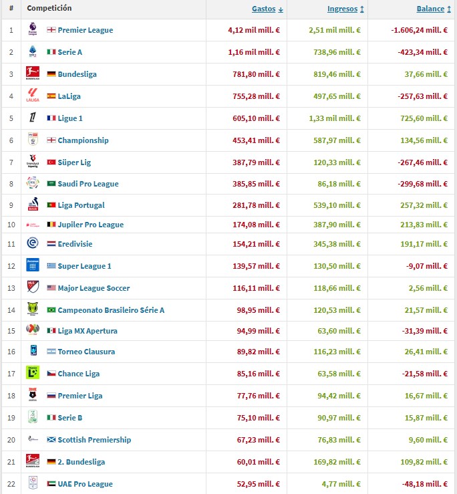
Task: Click the Ingresos value 1,33 mil mill. €
Action: click(x=335, y=118)
